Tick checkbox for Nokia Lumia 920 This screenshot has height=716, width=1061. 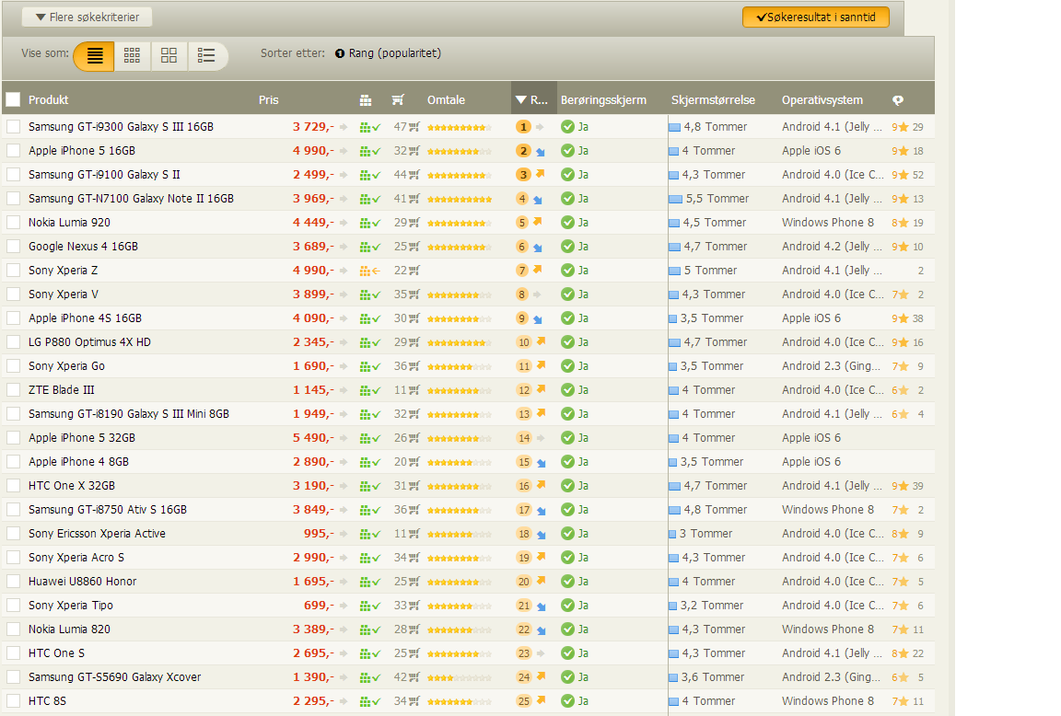click(13, 223)
